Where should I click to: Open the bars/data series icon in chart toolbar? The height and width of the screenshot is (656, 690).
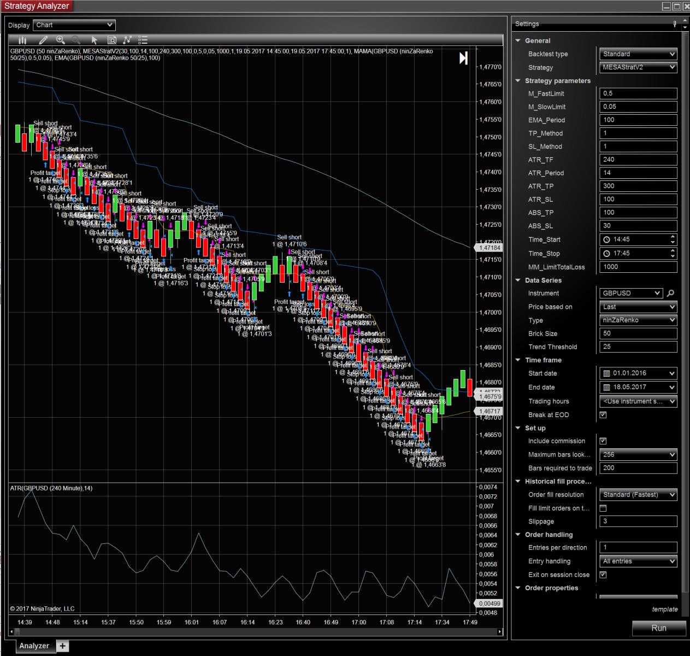pyautogui.click(x=22, y=40)
